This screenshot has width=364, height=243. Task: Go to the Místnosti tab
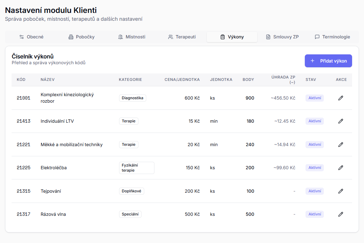(x=132, y=37)
